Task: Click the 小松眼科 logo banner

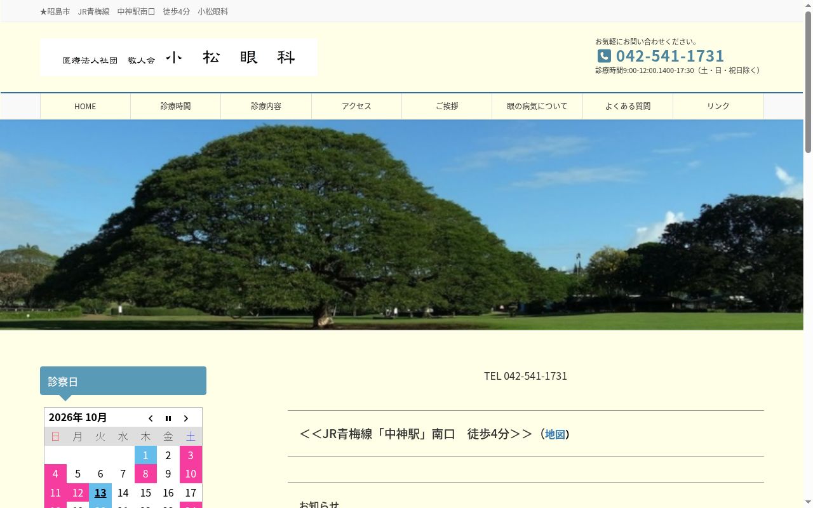Action: [178, 57]
